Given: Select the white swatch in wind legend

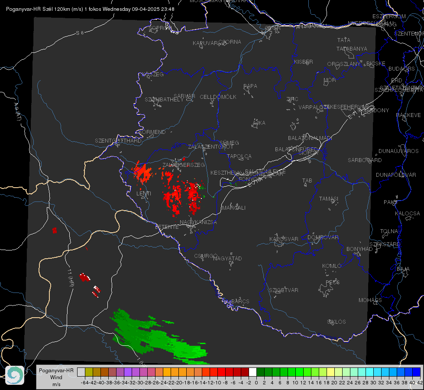Looking at the screenshot, I should pos(252,372).
